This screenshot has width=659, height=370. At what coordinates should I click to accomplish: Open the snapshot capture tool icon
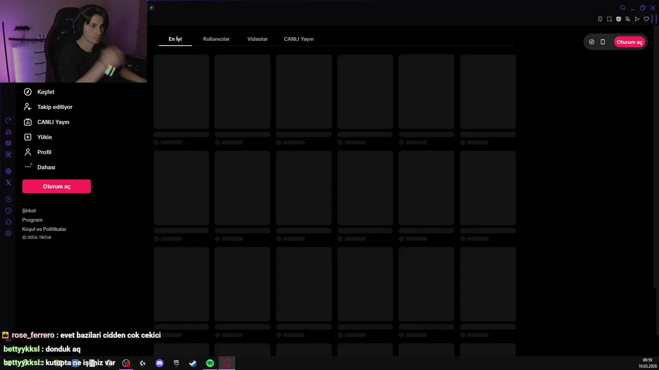click(x=609, y=19)
